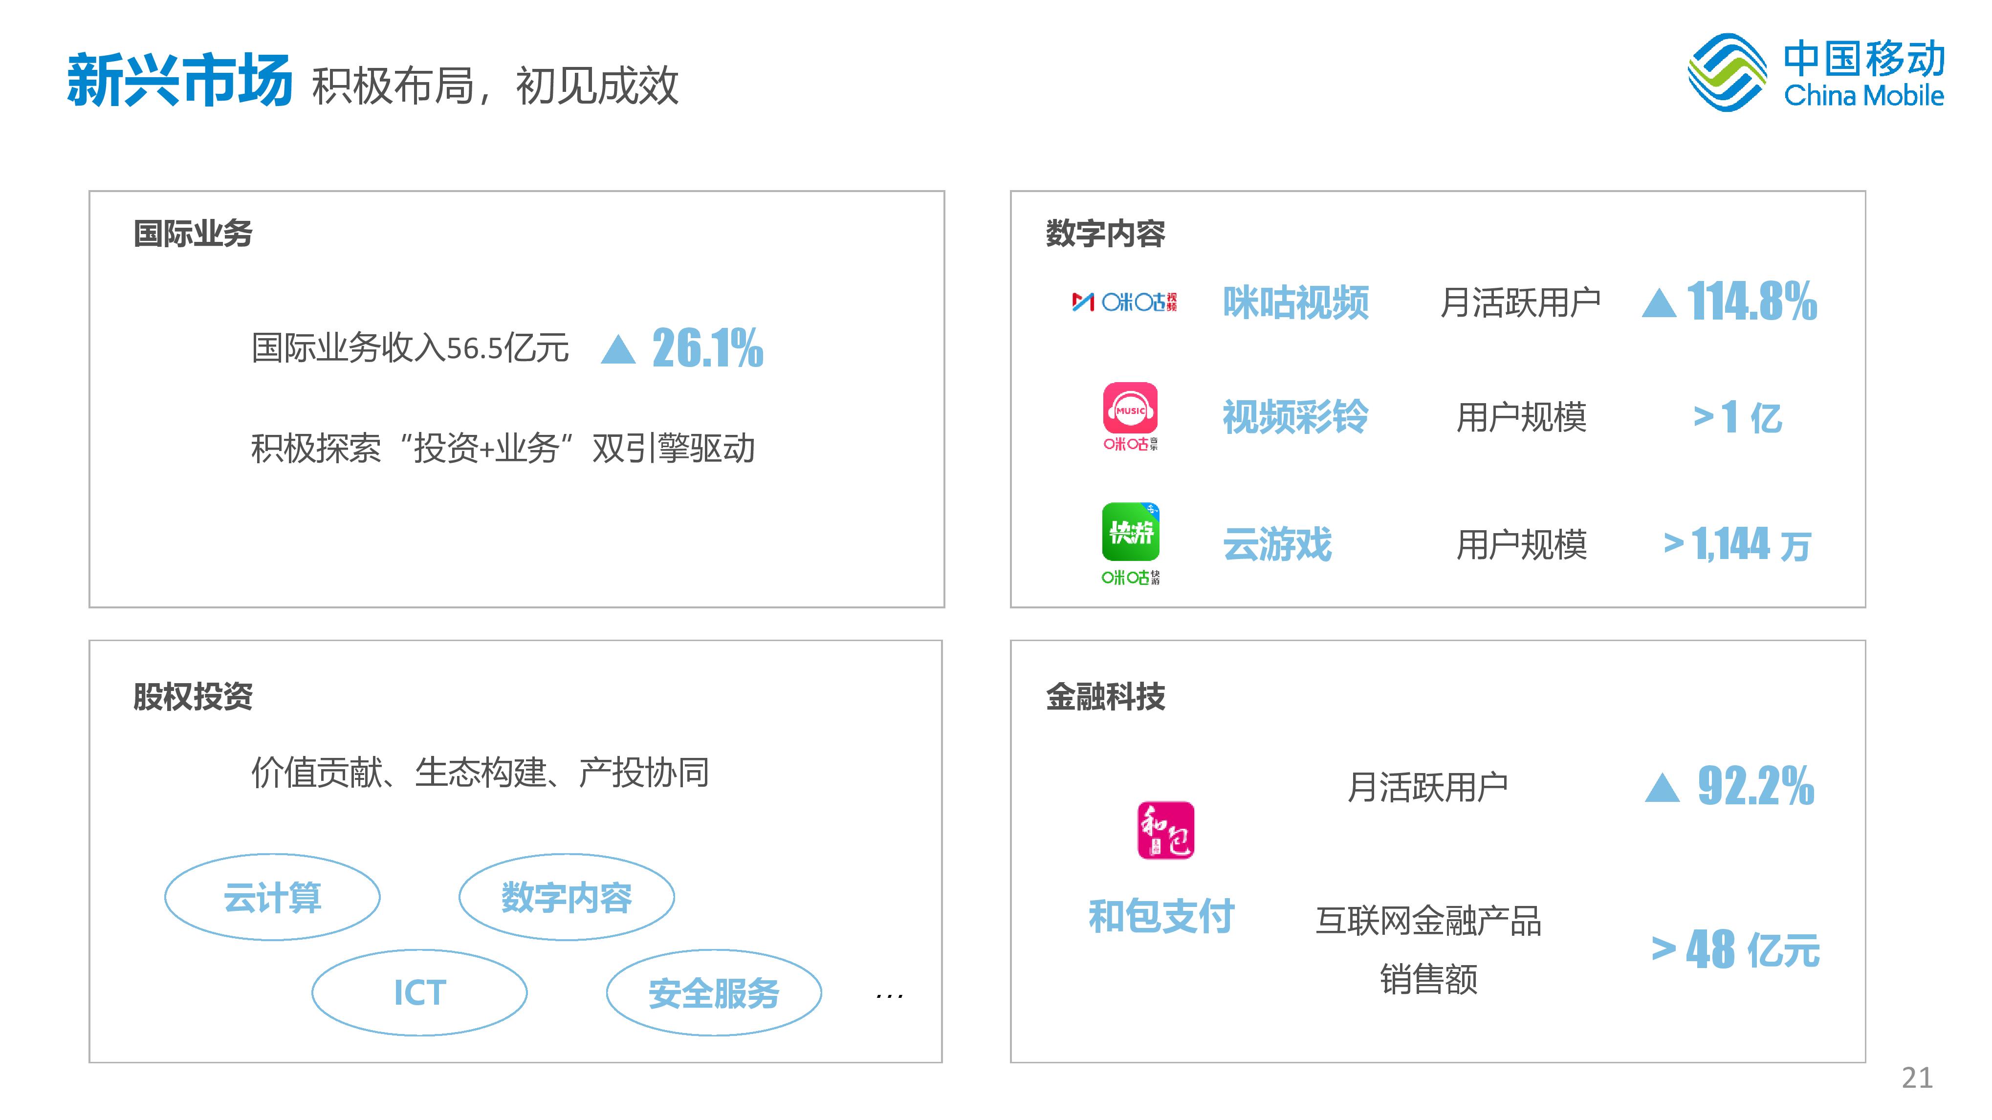Click the up-arrow triangle beside 26.1%

pos(618,349)
